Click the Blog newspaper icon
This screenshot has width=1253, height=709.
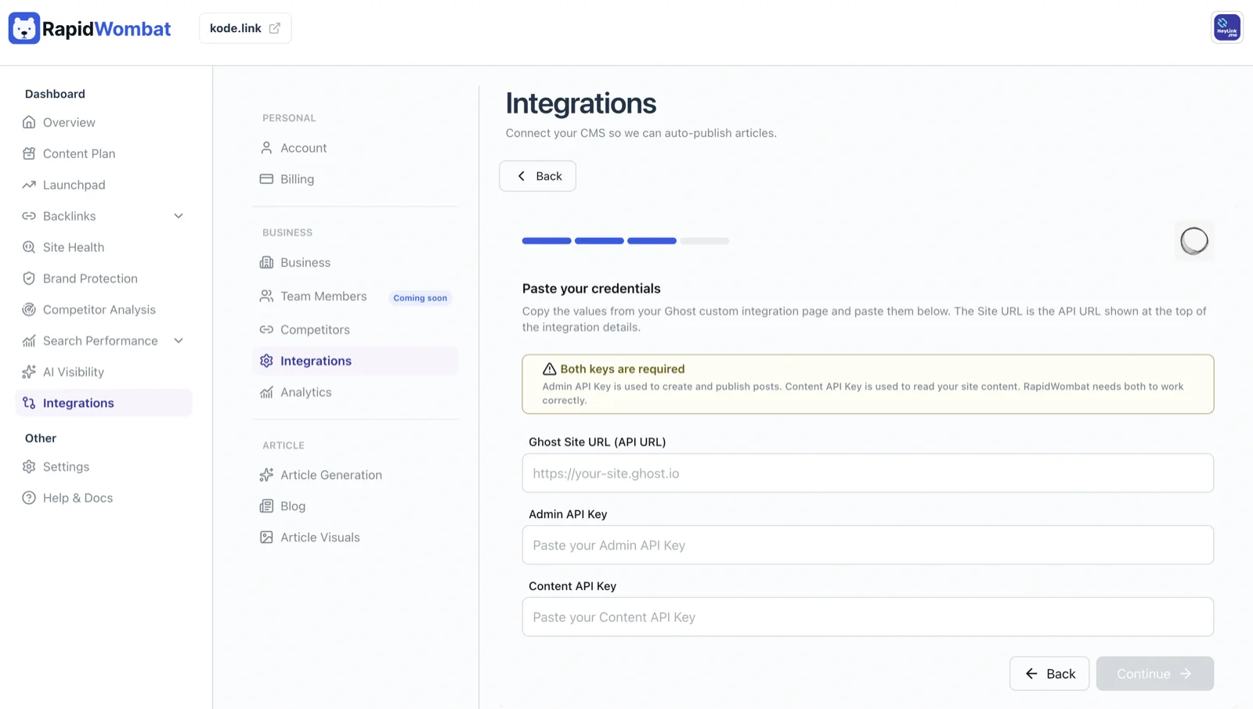tap(266, 506)
